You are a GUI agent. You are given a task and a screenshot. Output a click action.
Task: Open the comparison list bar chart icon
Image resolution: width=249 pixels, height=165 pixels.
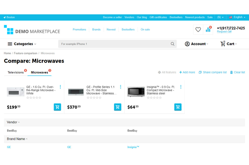[x=208, y=30]
